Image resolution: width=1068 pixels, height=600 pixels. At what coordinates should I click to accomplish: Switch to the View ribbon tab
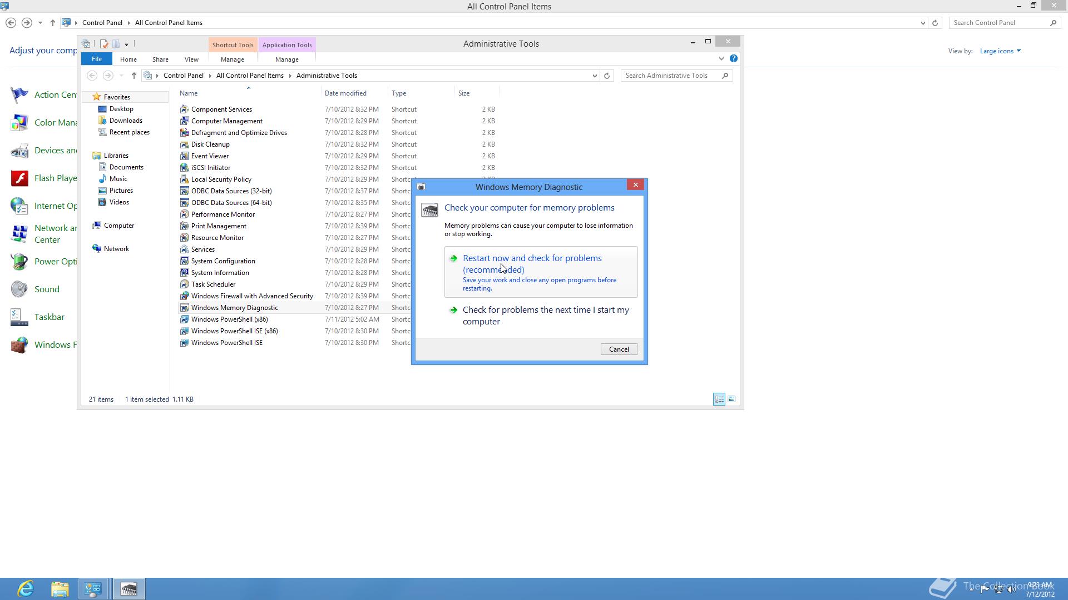tap(191, 59)
